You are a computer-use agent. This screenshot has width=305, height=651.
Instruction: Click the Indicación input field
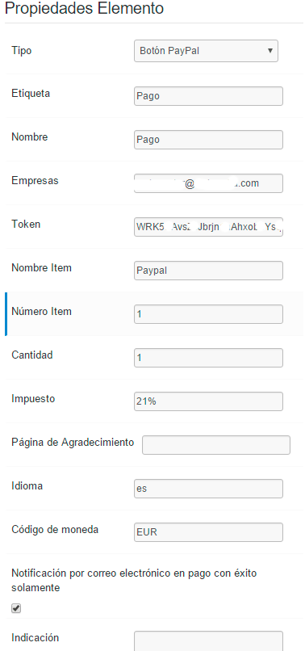coord(208,640)
